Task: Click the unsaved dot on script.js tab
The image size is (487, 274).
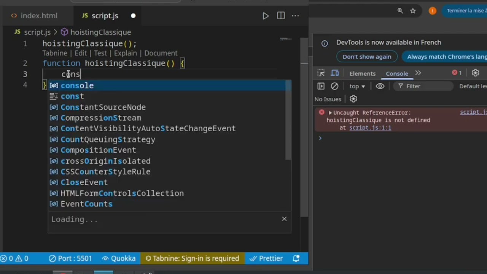Action: click(133, 16)
